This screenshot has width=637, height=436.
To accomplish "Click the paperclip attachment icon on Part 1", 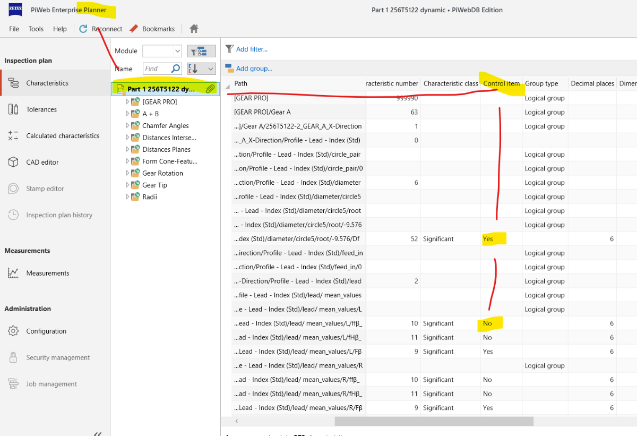I will (210, 89).
